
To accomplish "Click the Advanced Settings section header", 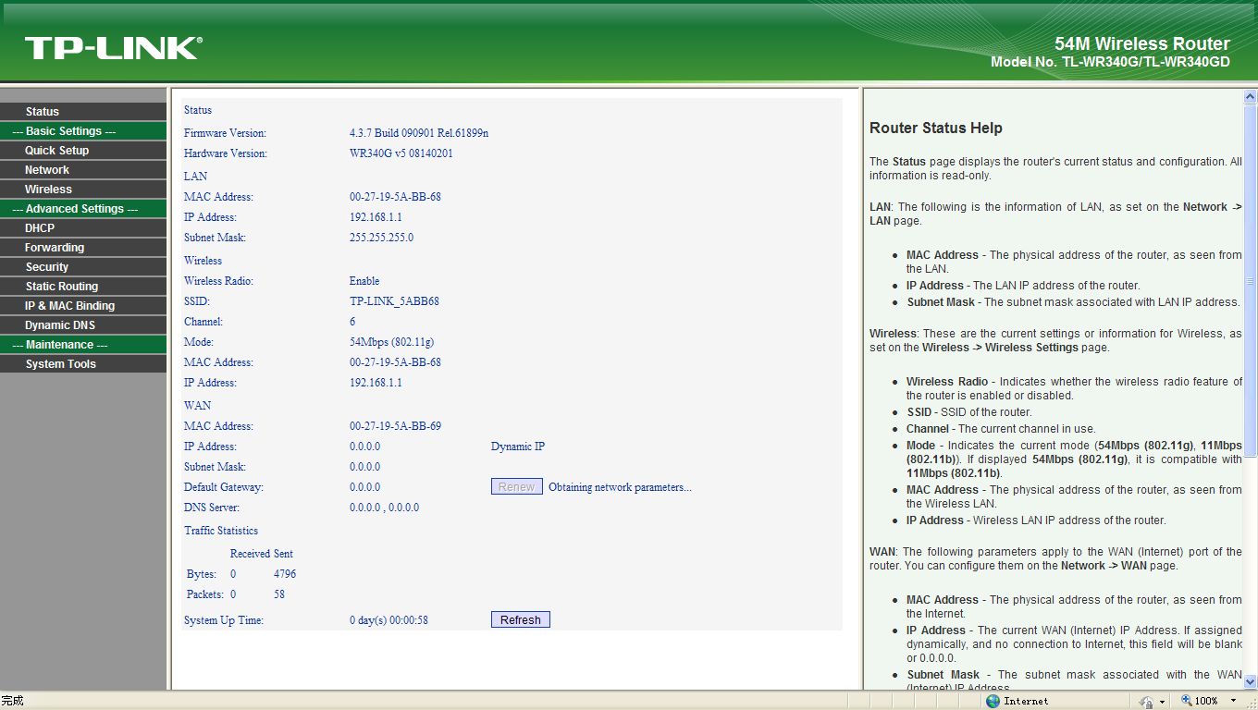I will tap(83, 208).
